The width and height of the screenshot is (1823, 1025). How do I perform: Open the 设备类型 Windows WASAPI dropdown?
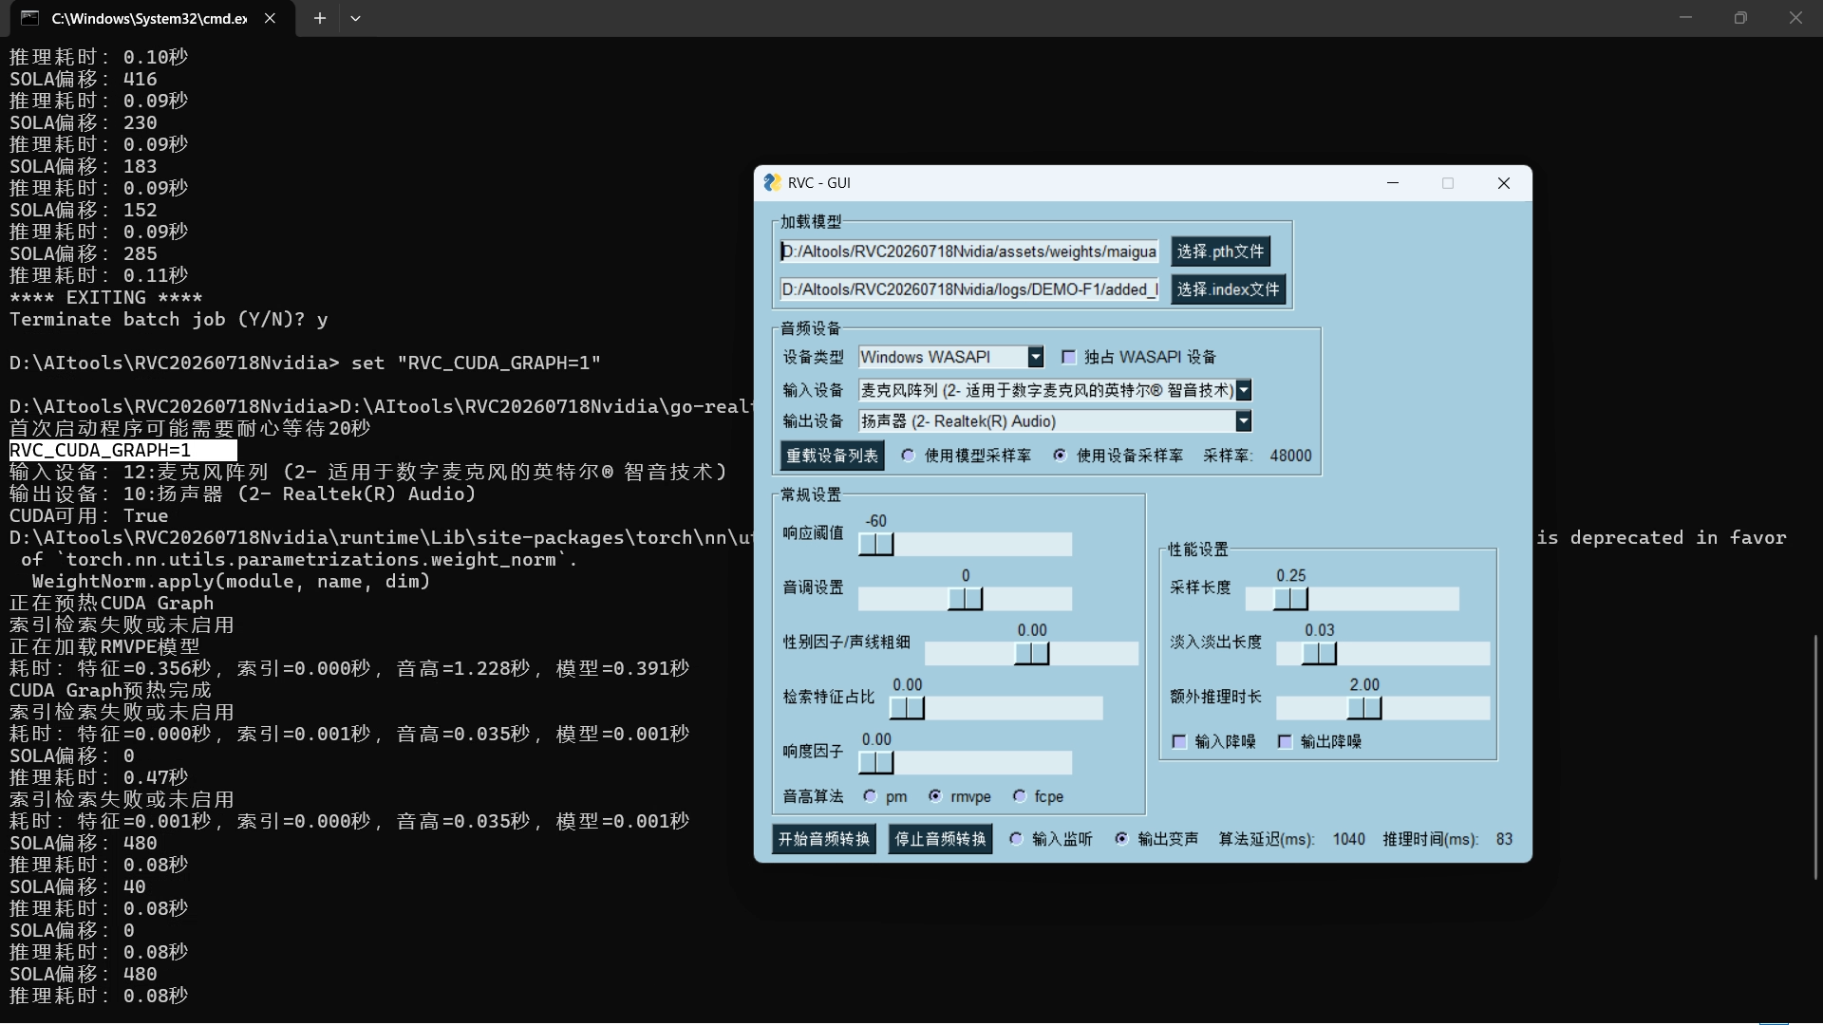click(1035, 357)
